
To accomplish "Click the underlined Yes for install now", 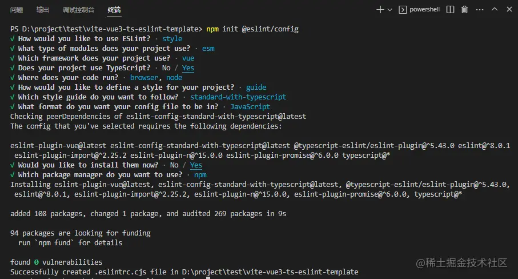I will tap(196, 165).
